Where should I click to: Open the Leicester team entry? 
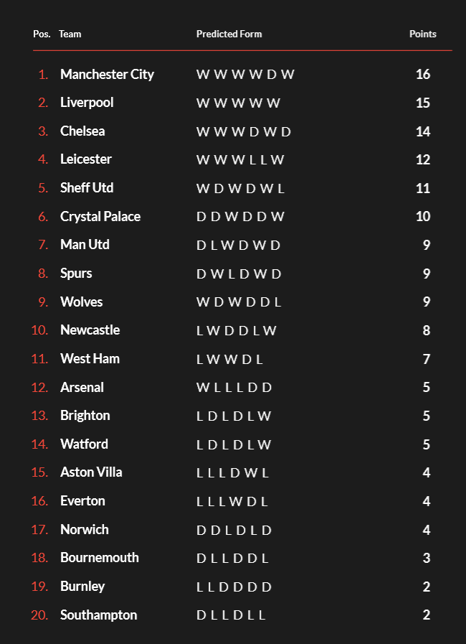(86, 159)
